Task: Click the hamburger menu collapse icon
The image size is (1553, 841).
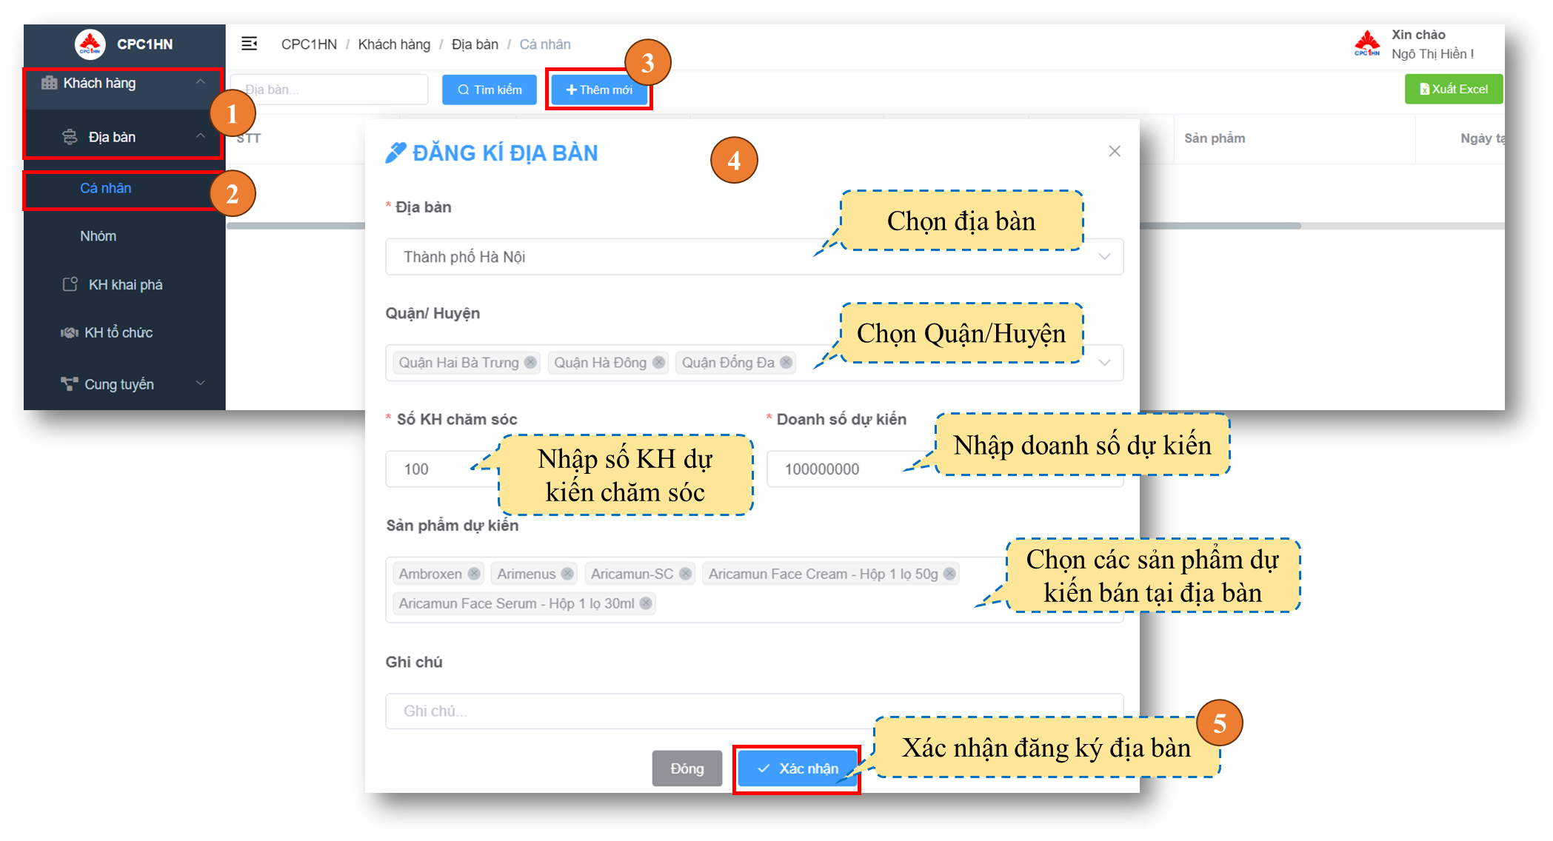Action: tap(250, 44)
